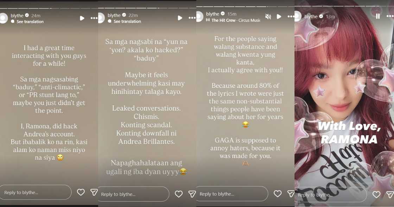Screen dimensions: 394x207
Task: Click the play icon on the first story
Action: click(82, 17)
